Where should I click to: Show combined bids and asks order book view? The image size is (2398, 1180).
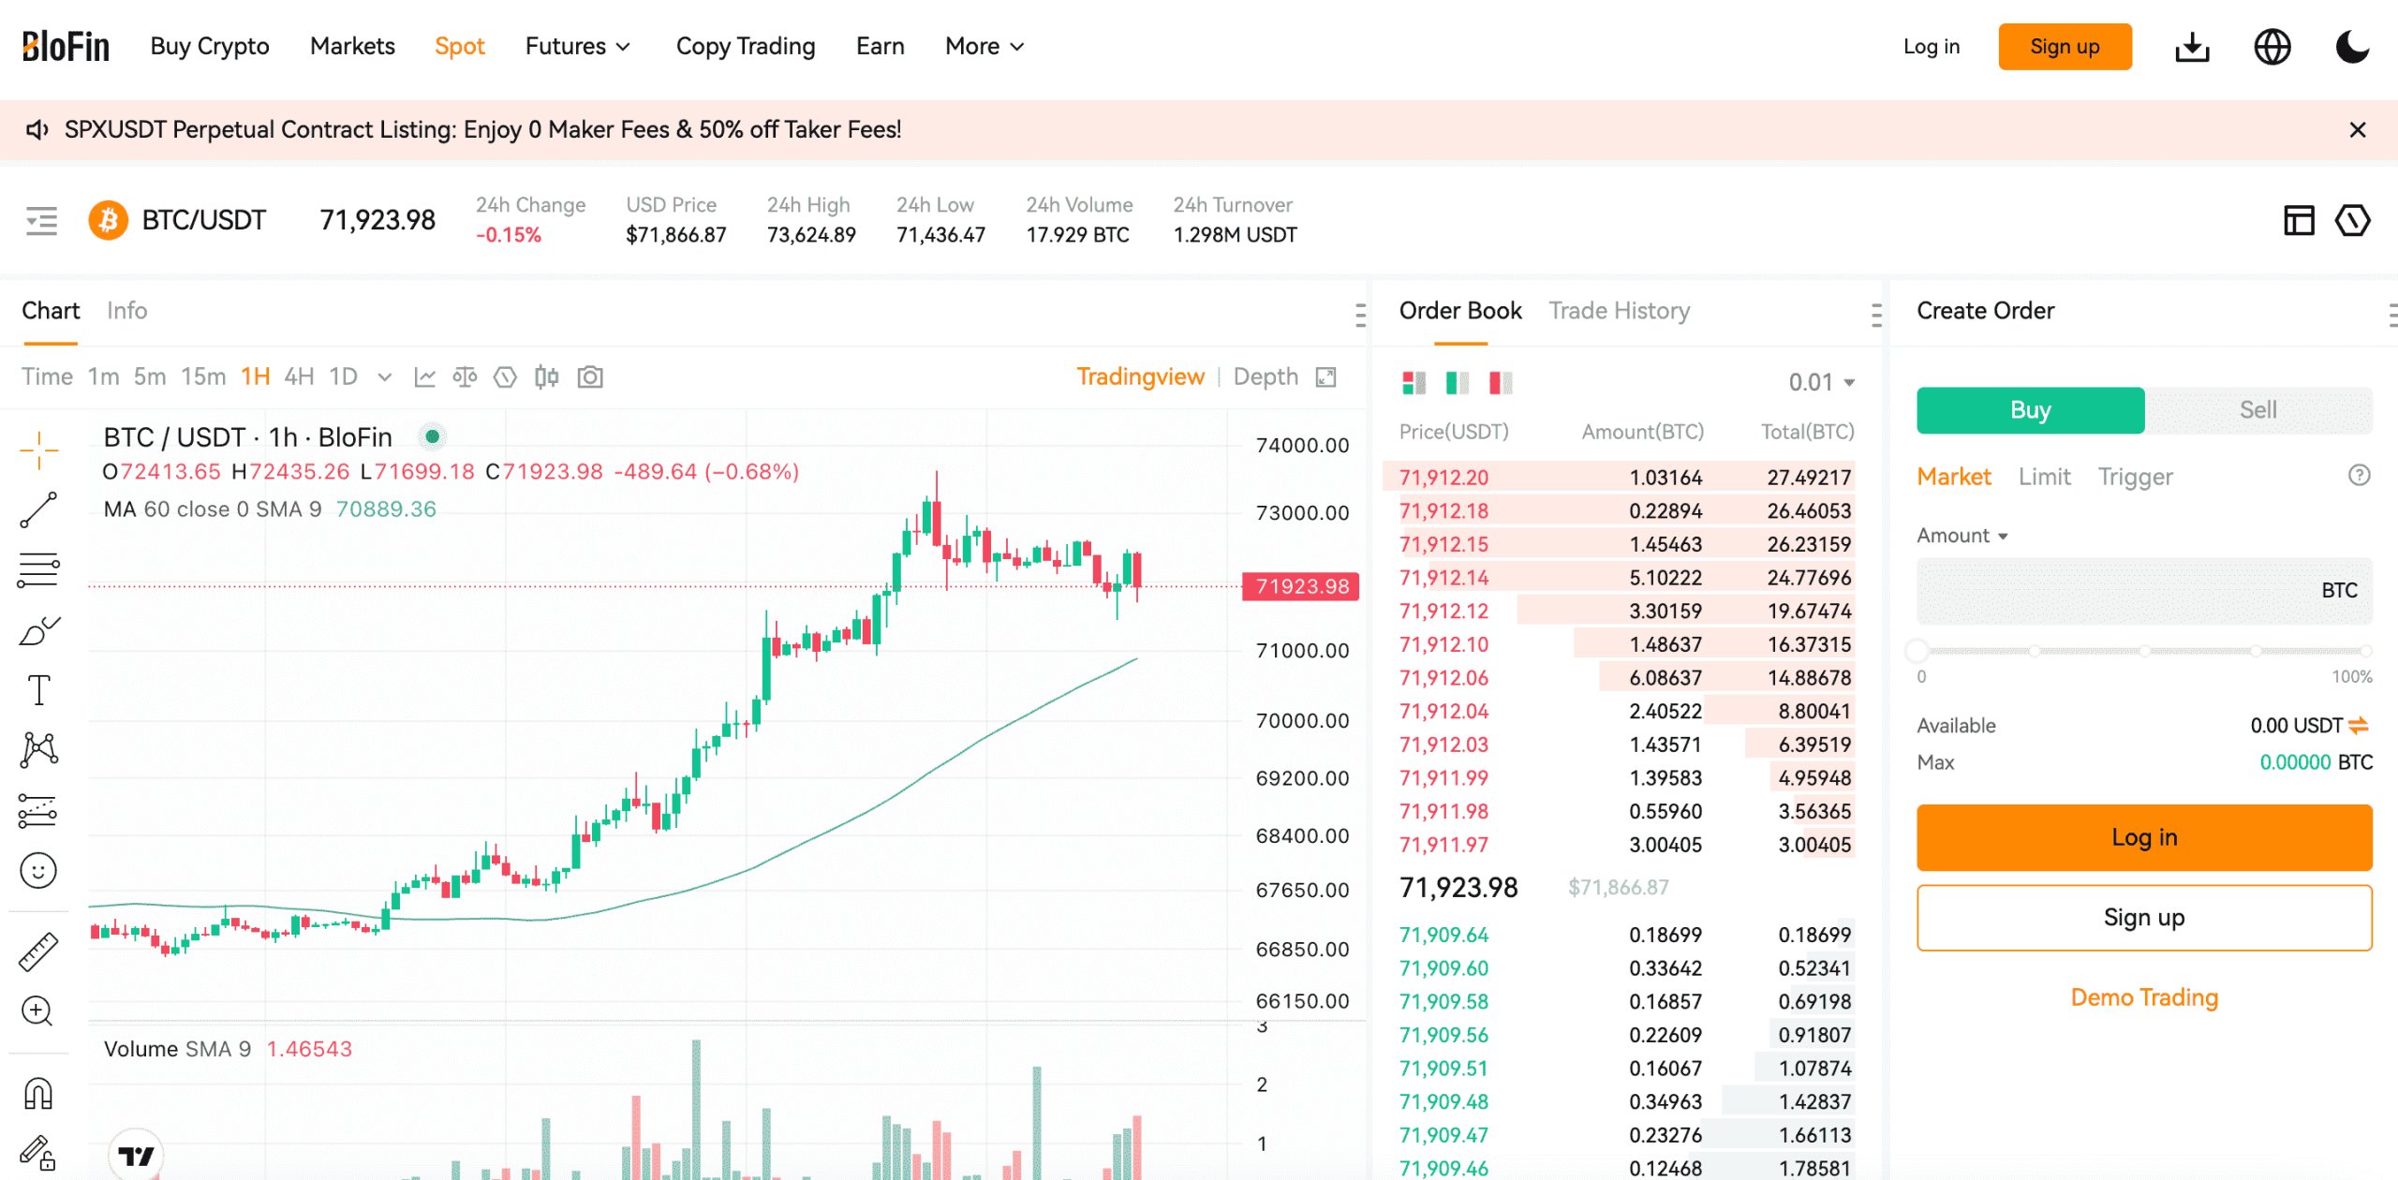[1414, 383]
